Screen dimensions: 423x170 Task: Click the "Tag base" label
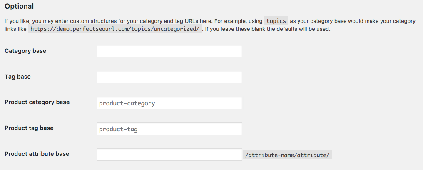[x=17, y=77]
